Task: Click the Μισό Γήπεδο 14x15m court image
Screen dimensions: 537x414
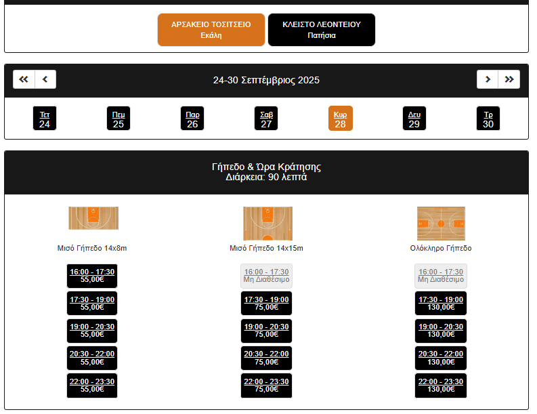Action: [267, 224]
